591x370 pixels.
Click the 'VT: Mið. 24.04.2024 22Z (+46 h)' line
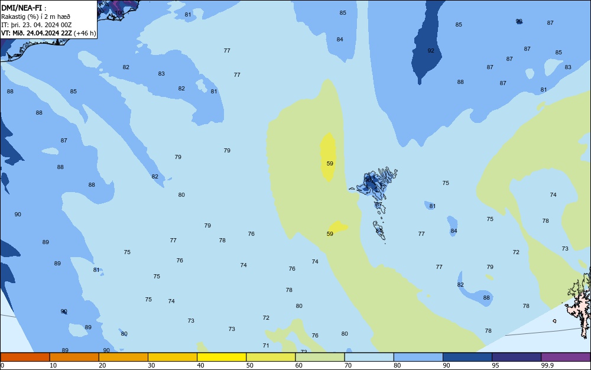point(48,33)
